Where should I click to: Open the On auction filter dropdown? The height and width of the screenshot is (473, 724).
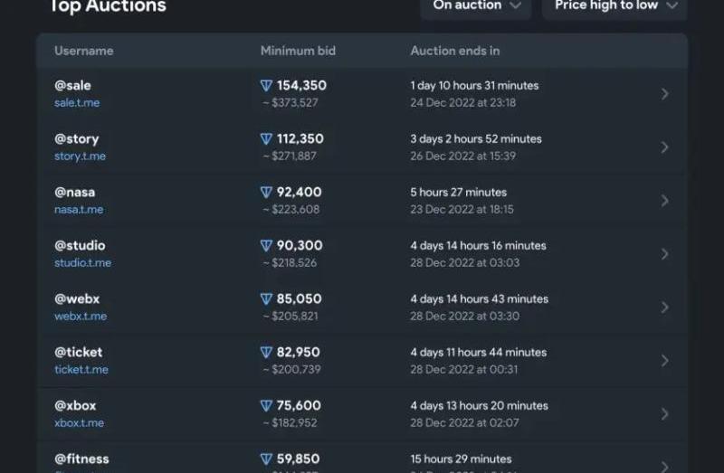pos(476,6)
